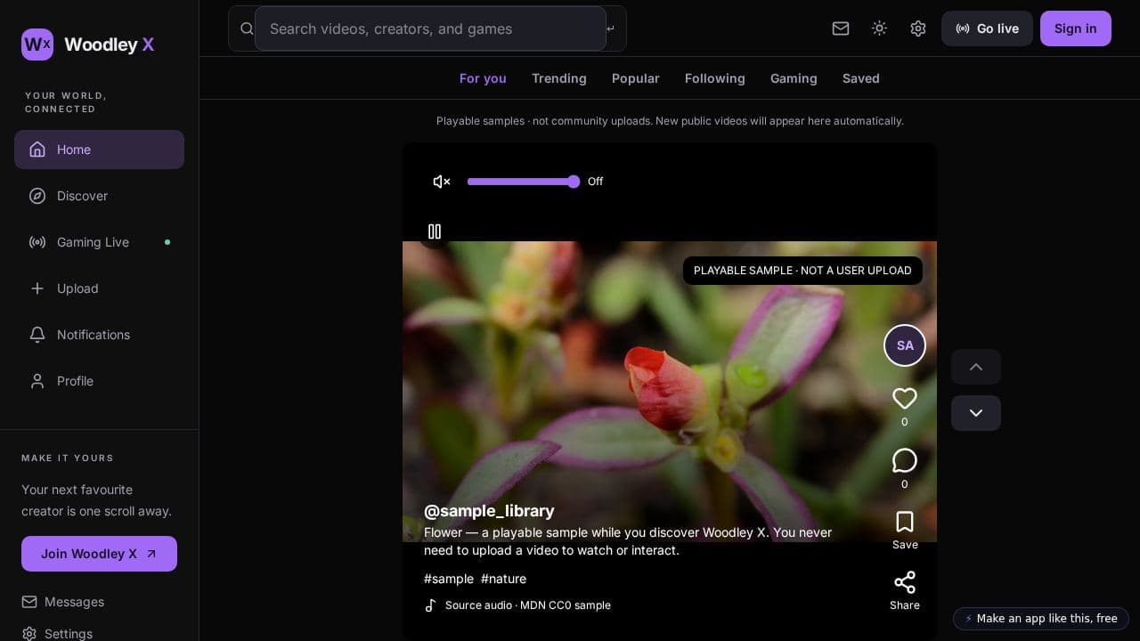1140x641 pixels.
Task: Open settings gear icon in top bar
Action: click(918, 28)
